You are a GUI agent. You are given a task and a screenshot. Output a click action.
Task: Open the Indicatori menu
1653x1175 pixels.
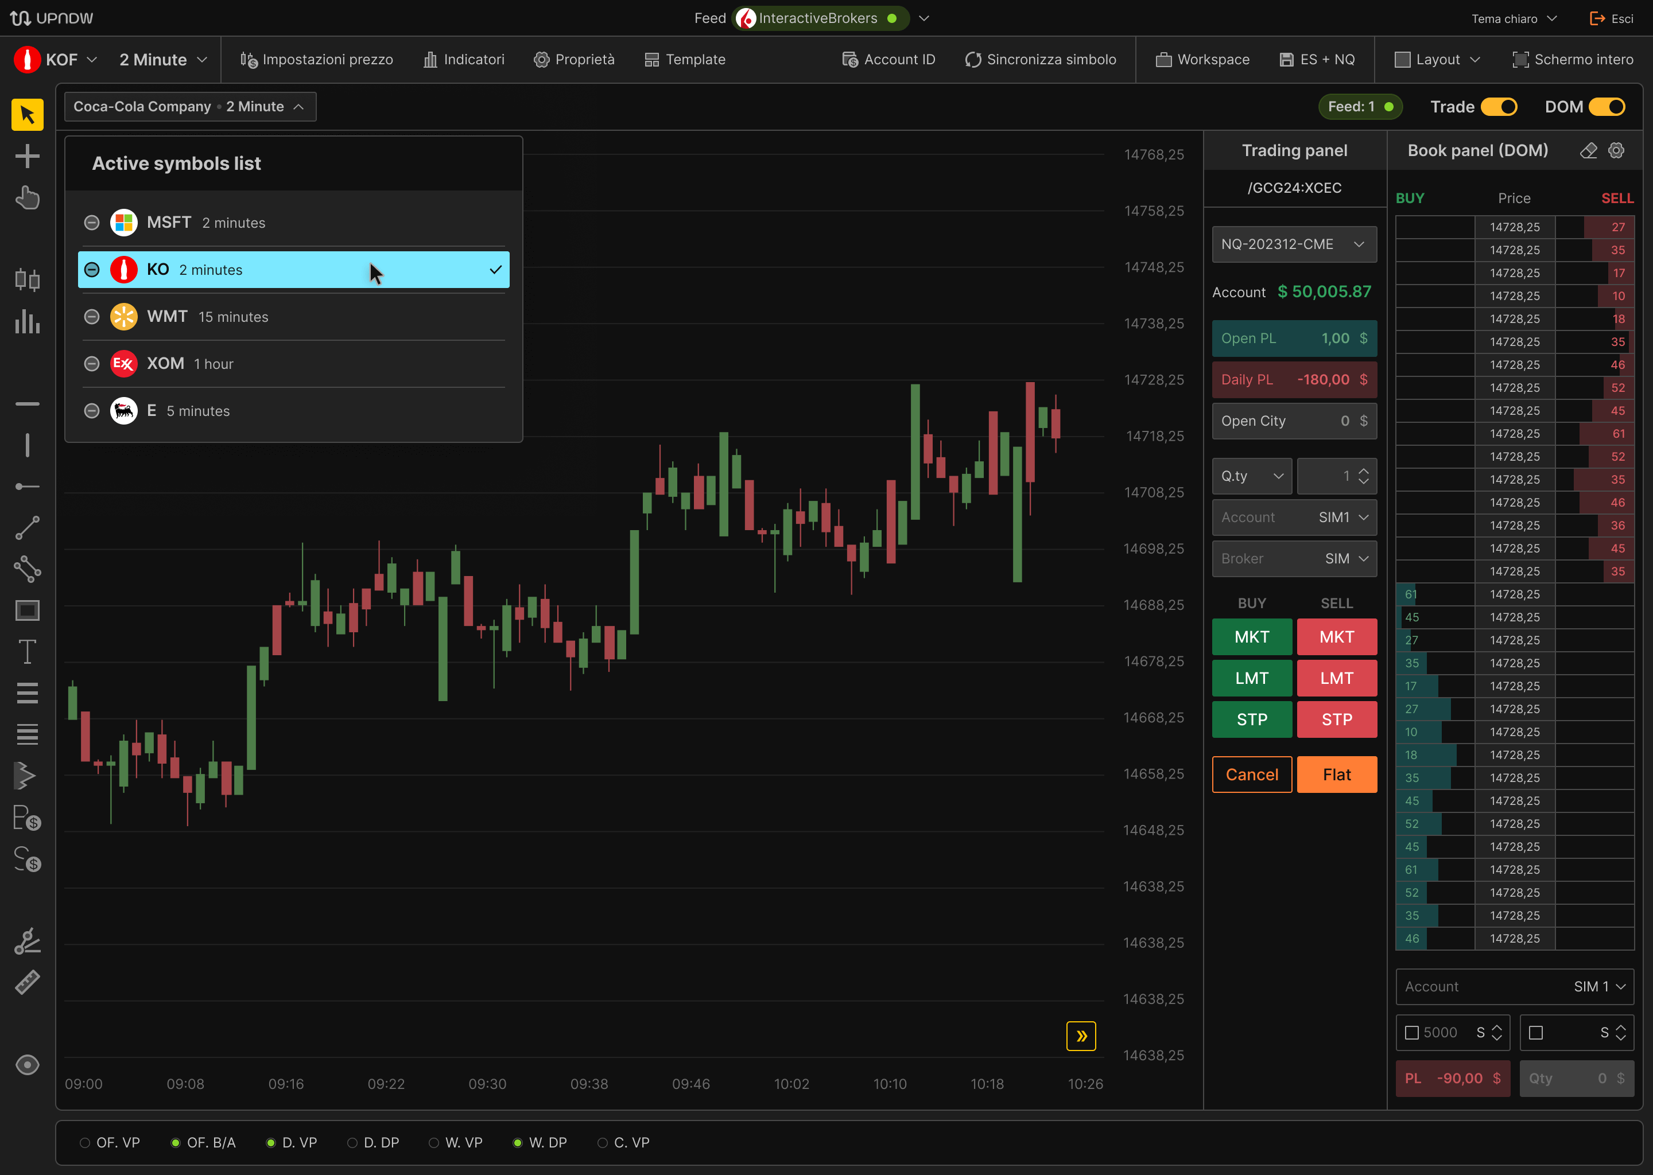coord(464,59)
